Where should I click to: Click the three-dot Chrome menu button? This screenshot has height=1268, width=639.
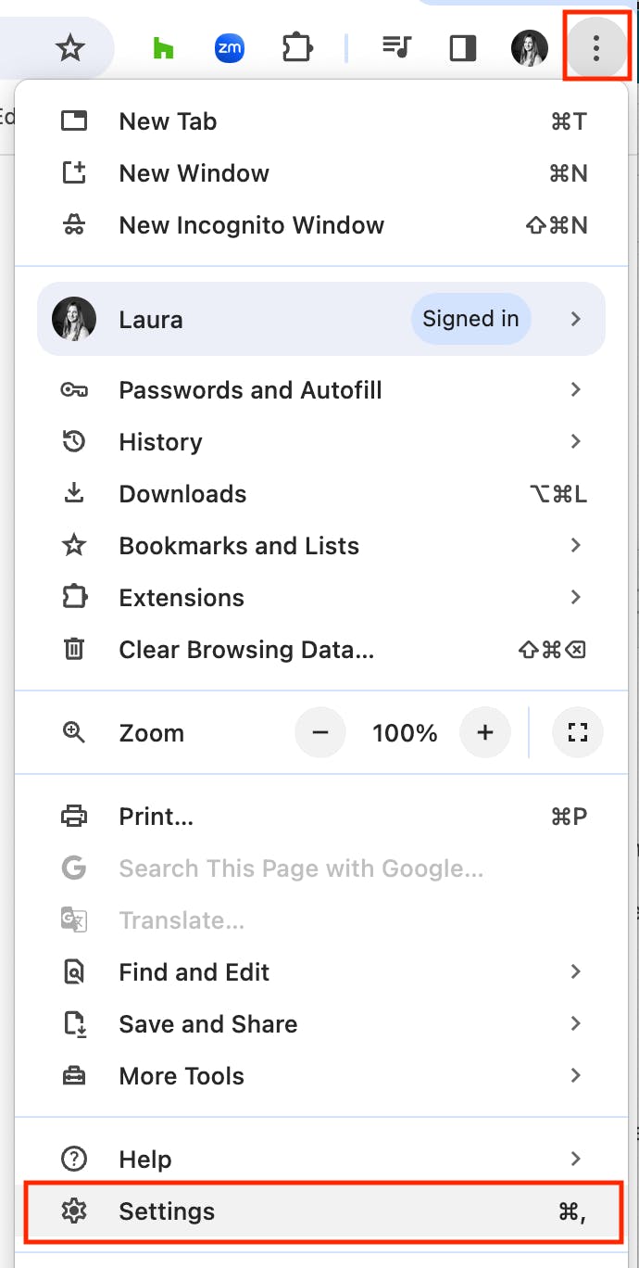pyautogui.click(x=596, y=47)
